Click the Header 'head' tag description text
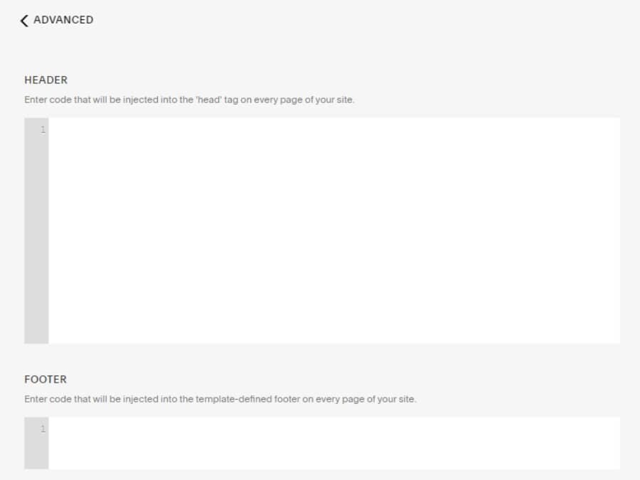 point(189,100)
